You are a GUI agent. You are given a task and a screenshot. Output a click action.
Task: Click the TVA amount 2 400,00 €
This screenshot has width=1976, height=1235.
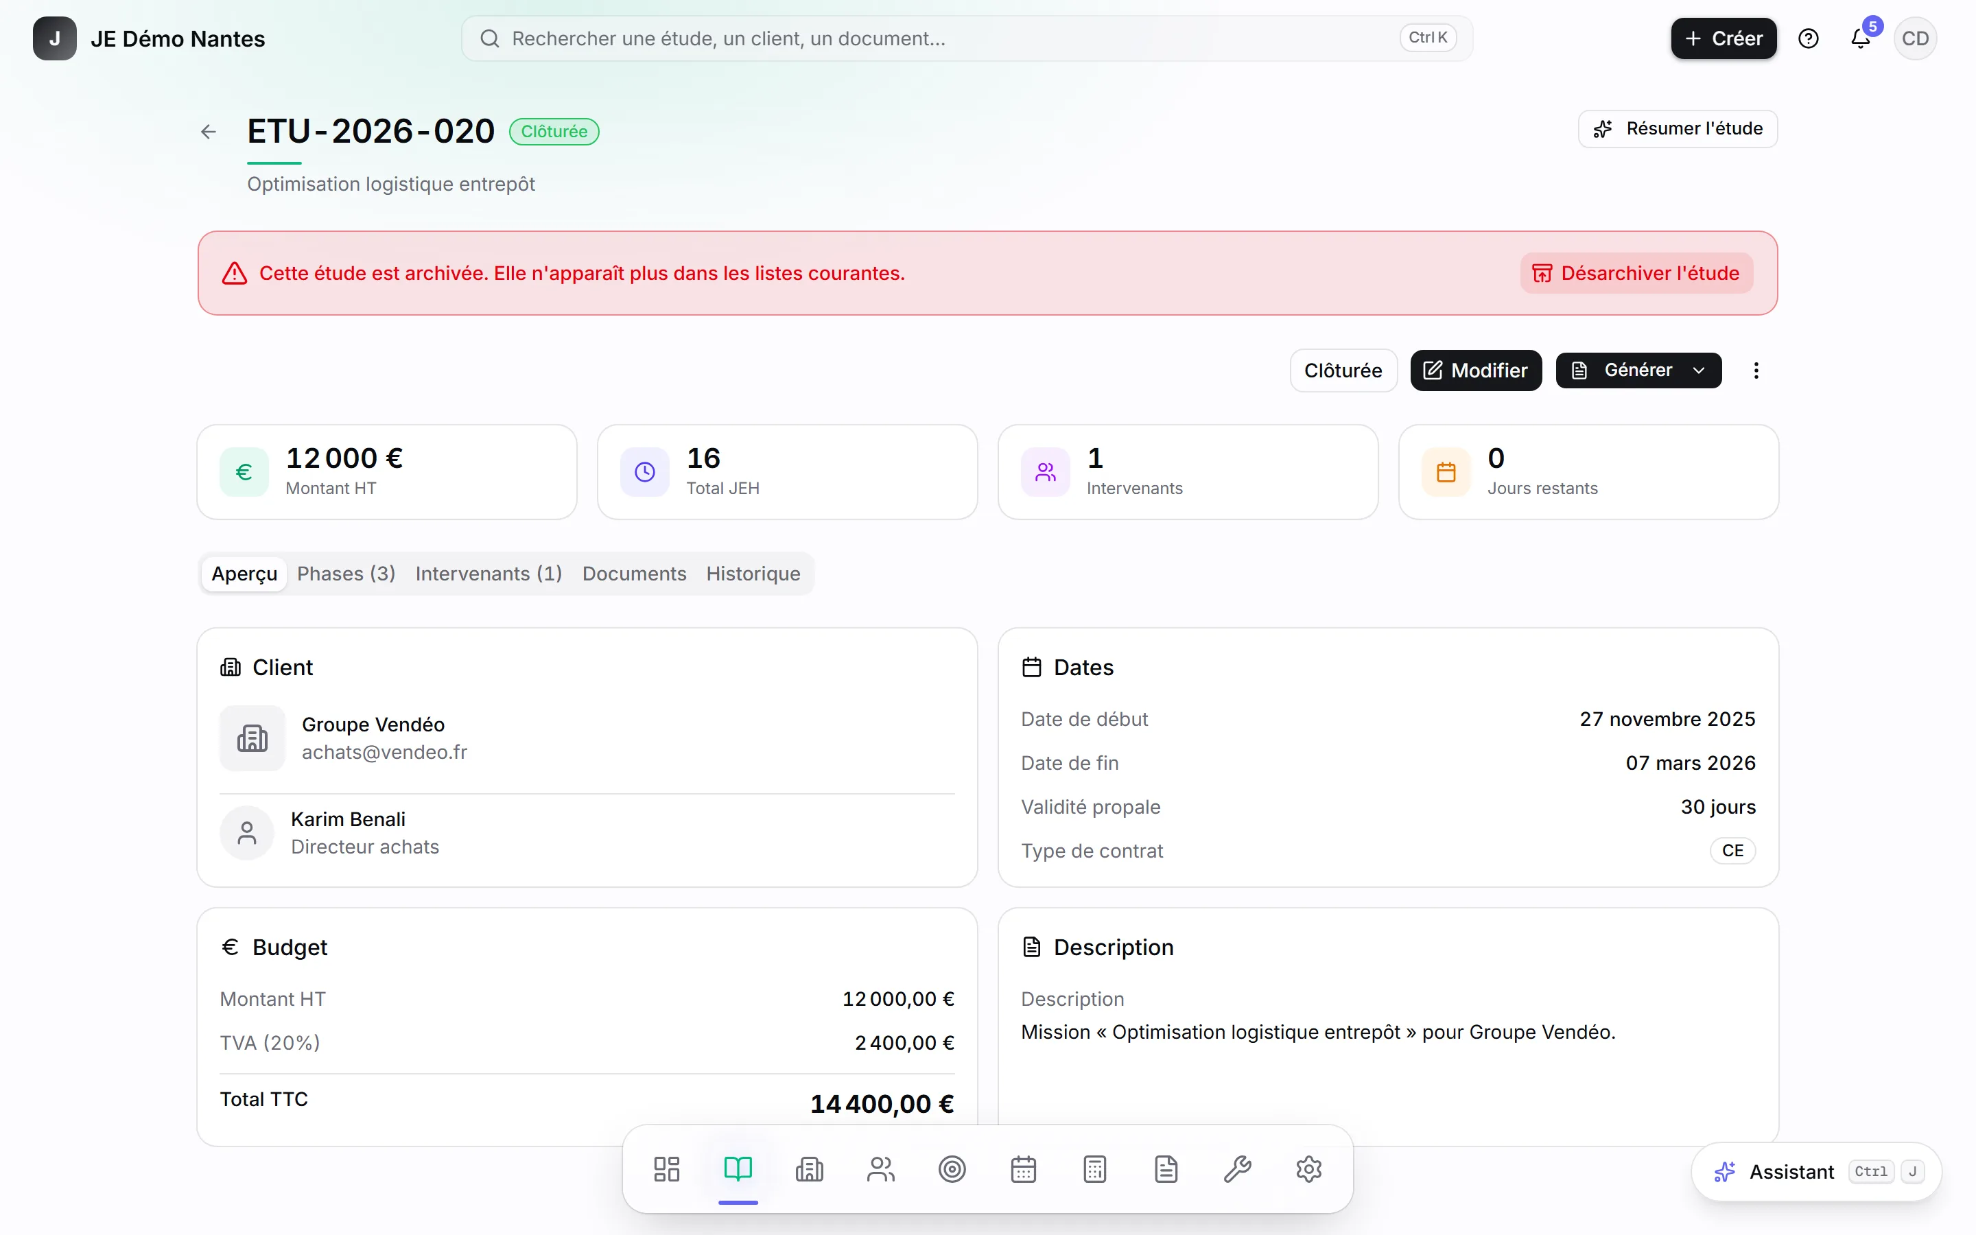905,1043
